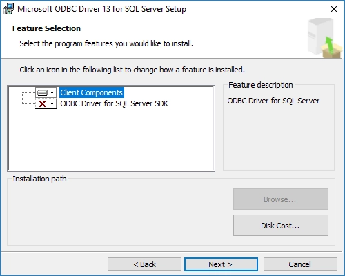Open the Client Components install-state dropdown arrow
Image resolution: width=345 pixels, height=276 pixels.
point(52,92)
